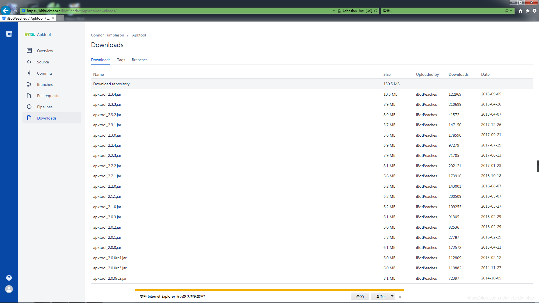Dismiss Internet Explorer default browser dialog
Image resolution: width=539 pixels, height=303 pixels.
tap(400, 296)
